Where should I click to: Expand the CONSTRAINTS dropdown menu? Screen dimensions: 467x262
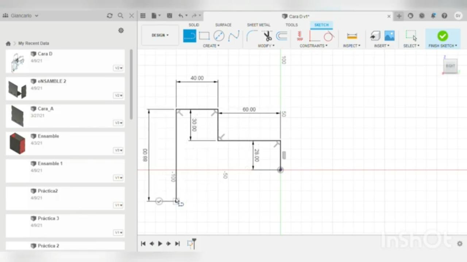pos(313,46)
